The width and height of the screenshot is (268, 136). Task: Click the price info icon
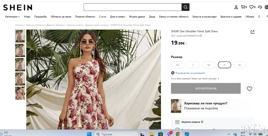(186, 44)
